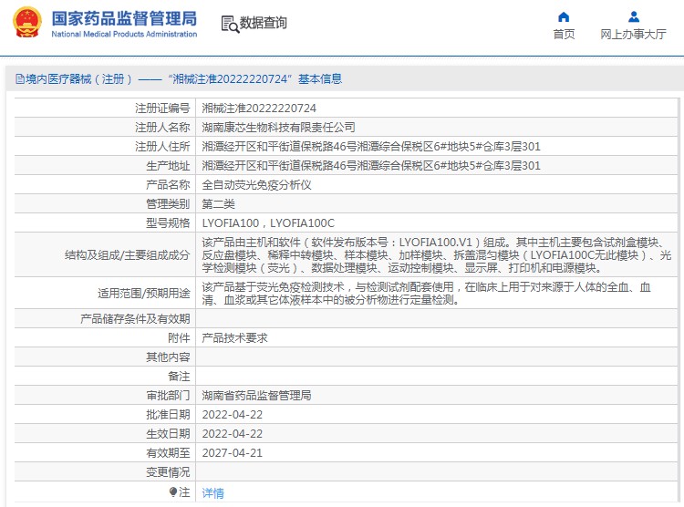This screenshot has height=507, width=684.
Task: Click the 生产地址 address value
Action: click(x=371, y=166)
